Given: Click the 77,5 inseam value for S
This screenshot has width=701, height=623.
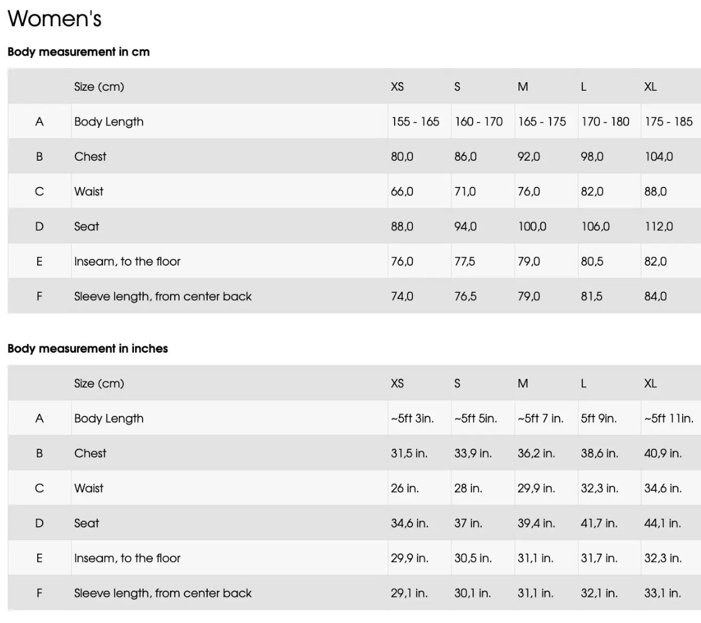Looking at the screenshot, I should (x=465, y=261).
